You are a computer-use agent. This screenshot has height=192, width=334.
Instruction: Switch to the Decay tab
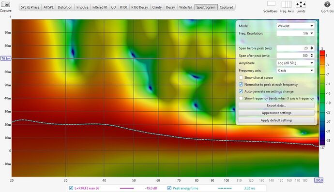170,7
